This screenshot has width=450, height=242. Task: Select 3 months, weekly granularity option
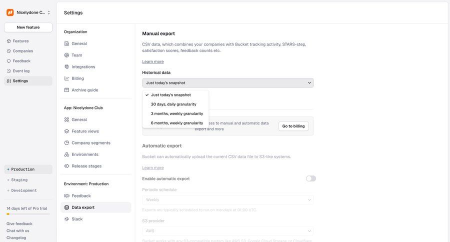click(176, 113)
